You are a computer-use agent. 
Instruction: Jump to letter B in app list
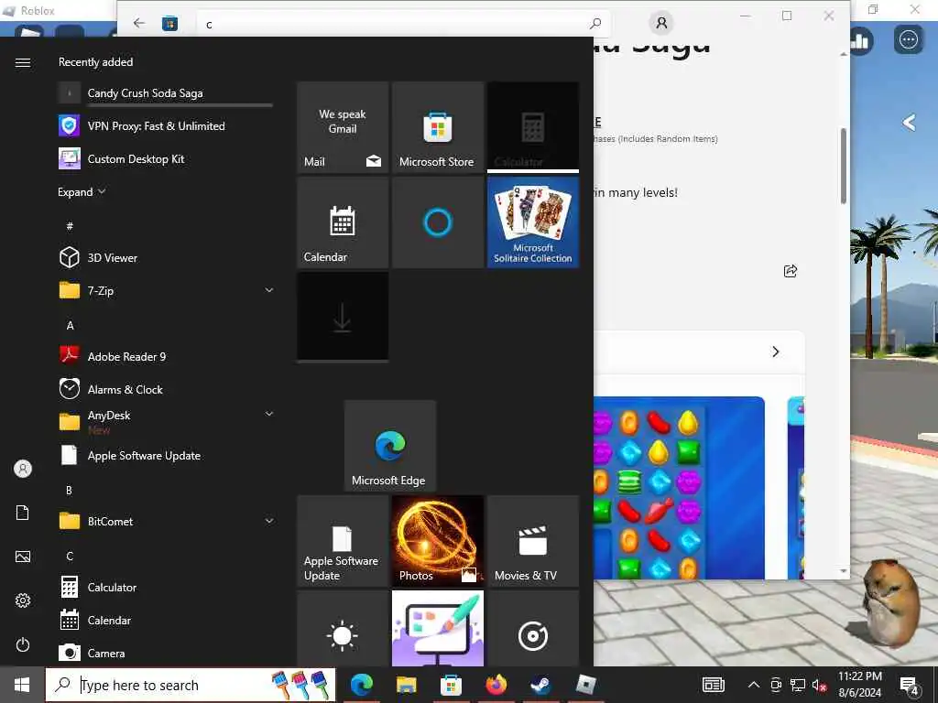click(70, 491)
